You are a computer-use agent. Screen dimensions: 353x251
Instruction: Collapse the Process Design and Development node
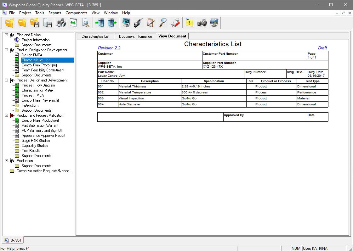pyautogui.click(x=6, y=80)
